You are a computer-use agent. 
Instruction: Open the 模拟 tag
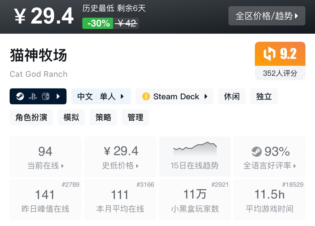pos(71,117)
